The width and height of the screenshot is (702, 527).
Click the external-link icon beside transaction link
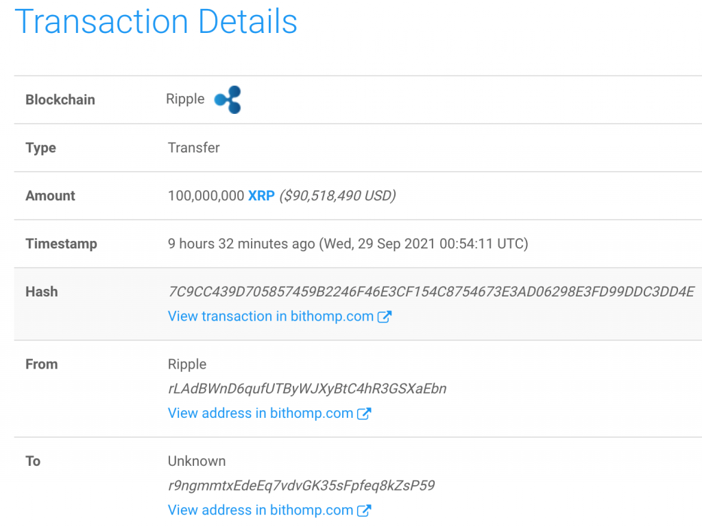point(386,316)
